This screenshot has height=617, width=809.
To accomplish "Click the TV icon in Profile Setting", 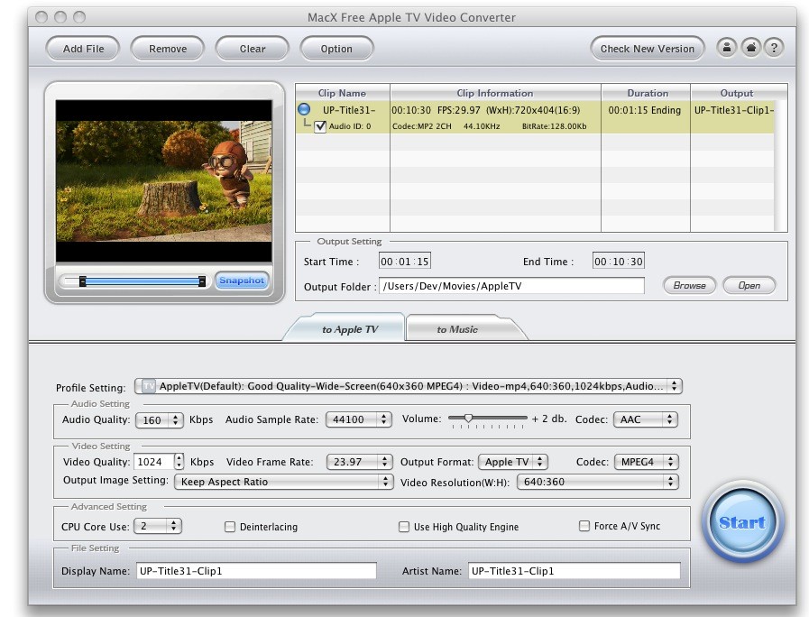I will pyautogui.click(x=149, y=386).
